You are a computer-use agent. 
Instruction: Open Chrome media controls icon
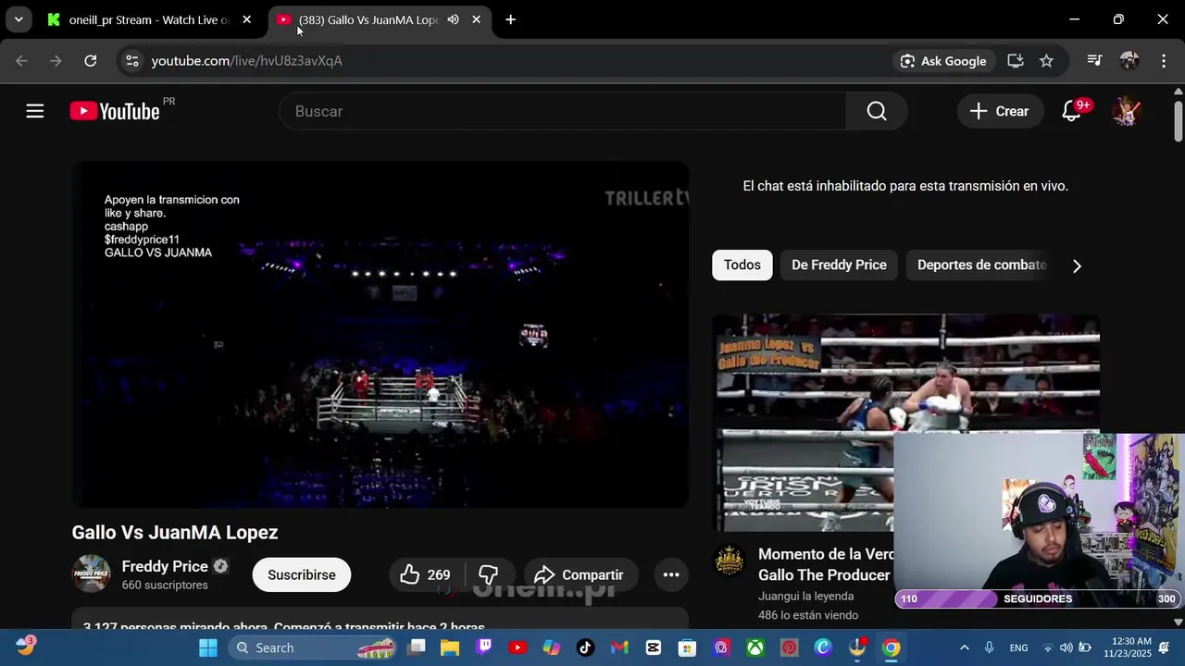coord(1094,60)
